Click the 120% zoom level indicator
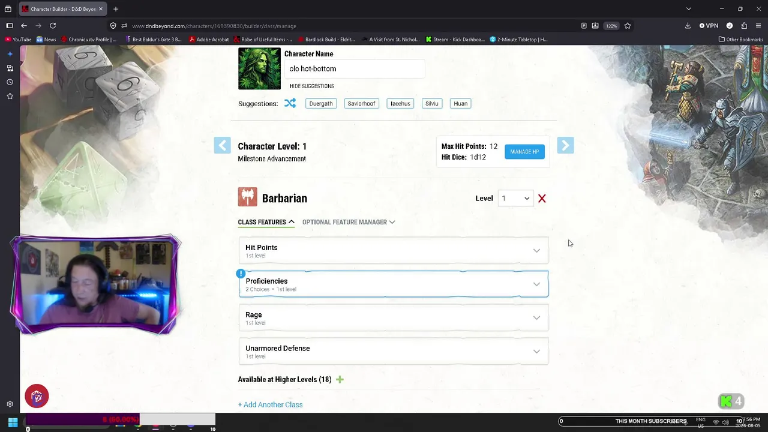 (611, 26)
